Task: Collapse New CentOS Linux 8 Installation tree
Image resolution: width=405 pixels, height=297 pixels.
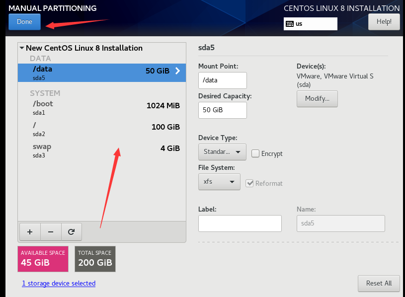Action: [x=22, y=48]
